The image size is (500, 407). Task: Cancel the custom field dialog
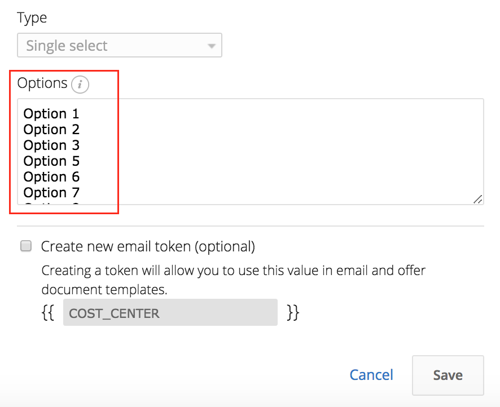click(x=371, y=375)
